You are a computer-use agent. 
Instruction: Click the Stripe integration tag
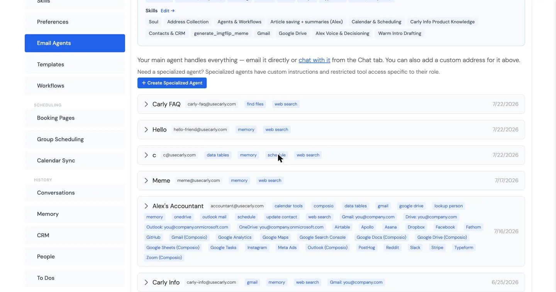[437, 248]
